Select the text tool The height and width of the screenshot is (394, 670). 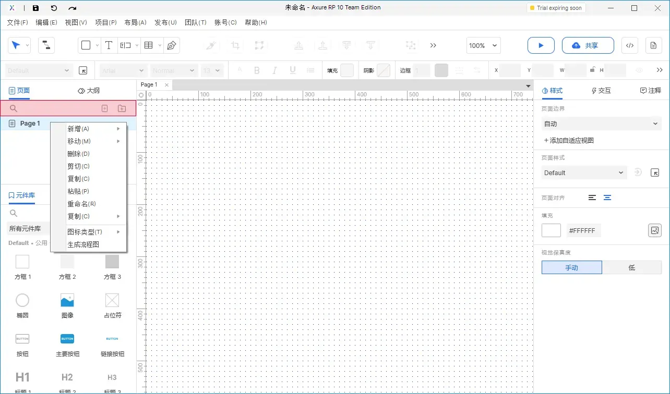pyautogui.click(x=109, y=45)
